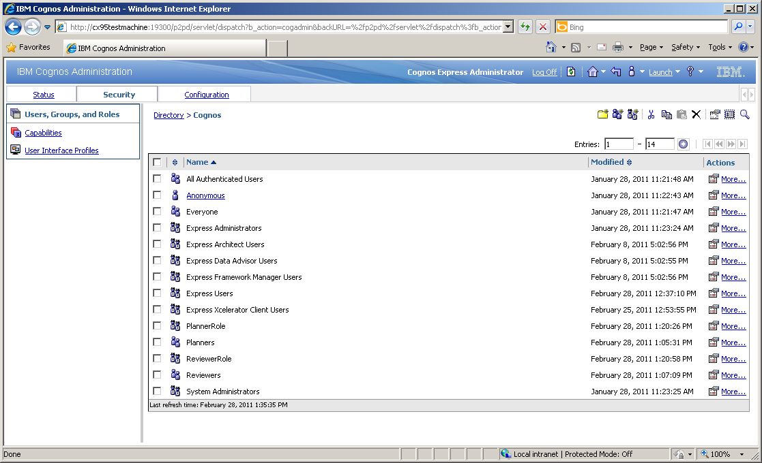Screen dimensions: 762x463
Task: Click the Internet Explorer Back button
Action: (x=13, y=27)
